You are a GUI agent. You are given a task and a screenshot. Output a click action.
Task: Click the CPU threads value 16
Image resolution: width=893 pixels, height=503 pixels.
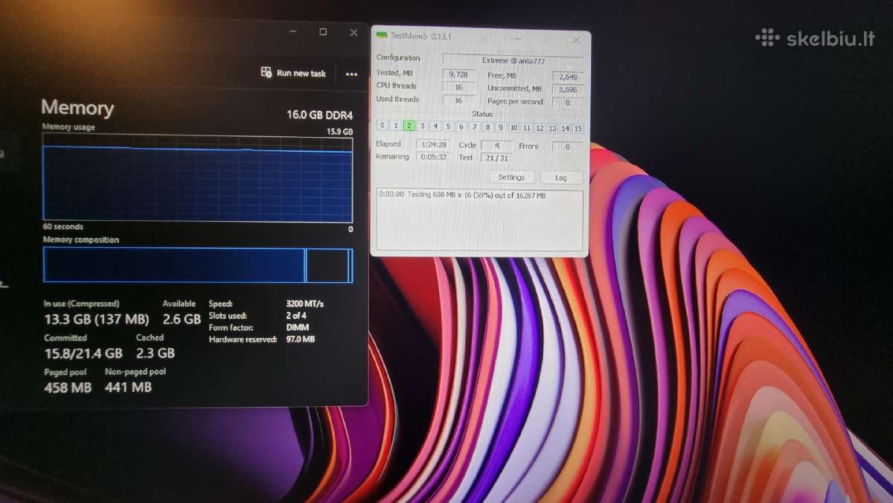point(458,87)
